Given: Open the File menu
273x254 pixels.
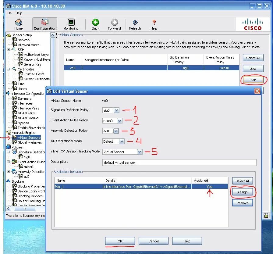Looking at the screenshot, I should coord(9,13).
